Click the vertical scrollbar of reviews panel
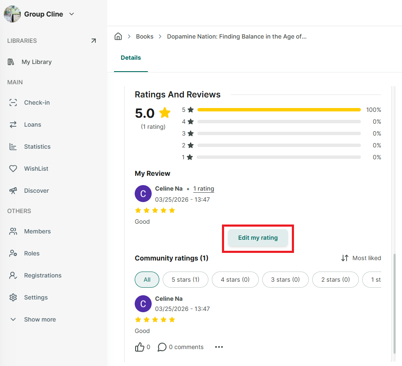Screen dimensions: 402x366 [x=394, y=304]
